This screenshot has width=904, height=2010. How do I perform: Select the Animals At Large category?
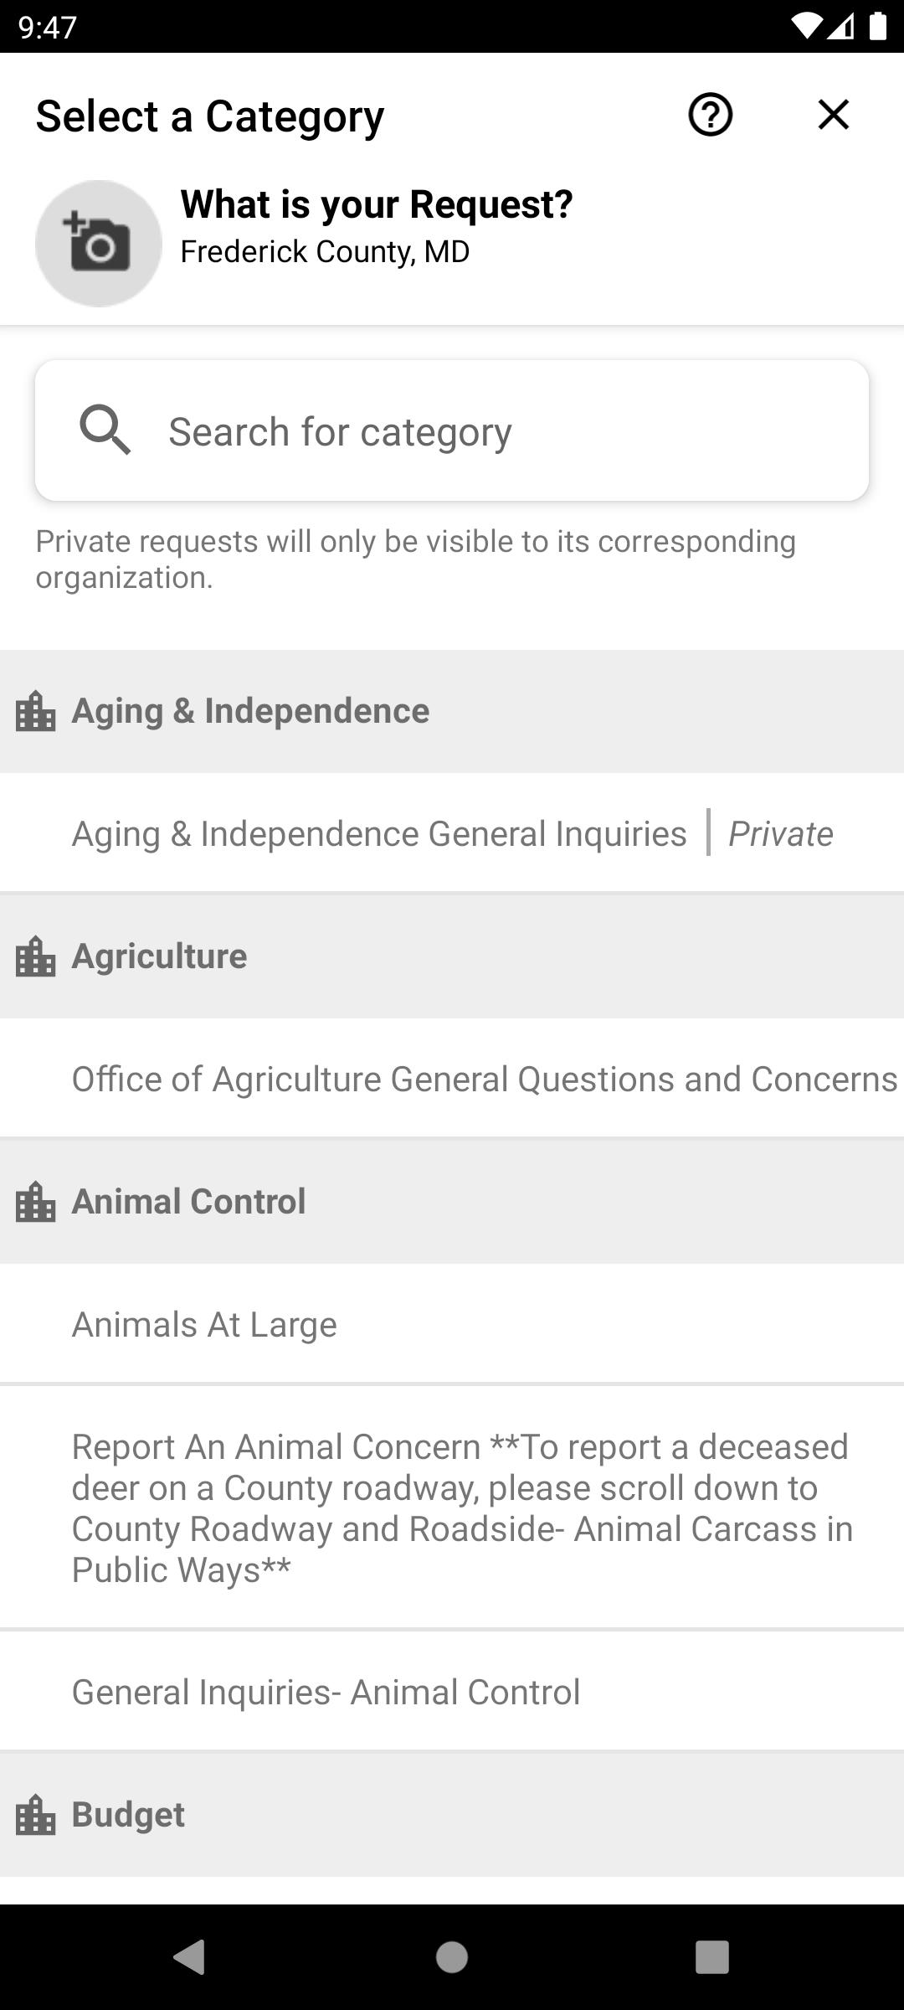point(205,1324)
